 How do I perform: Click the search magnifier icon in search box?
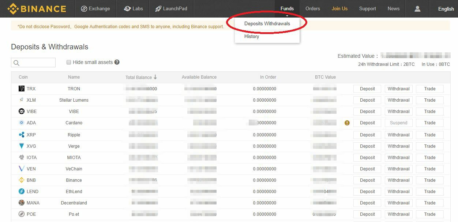pos(16,63)
